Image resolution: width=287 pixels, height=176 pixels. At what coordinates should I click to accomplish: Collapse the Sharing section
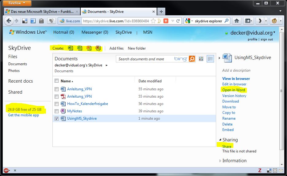pyautogui.click(x=220, y=140)
